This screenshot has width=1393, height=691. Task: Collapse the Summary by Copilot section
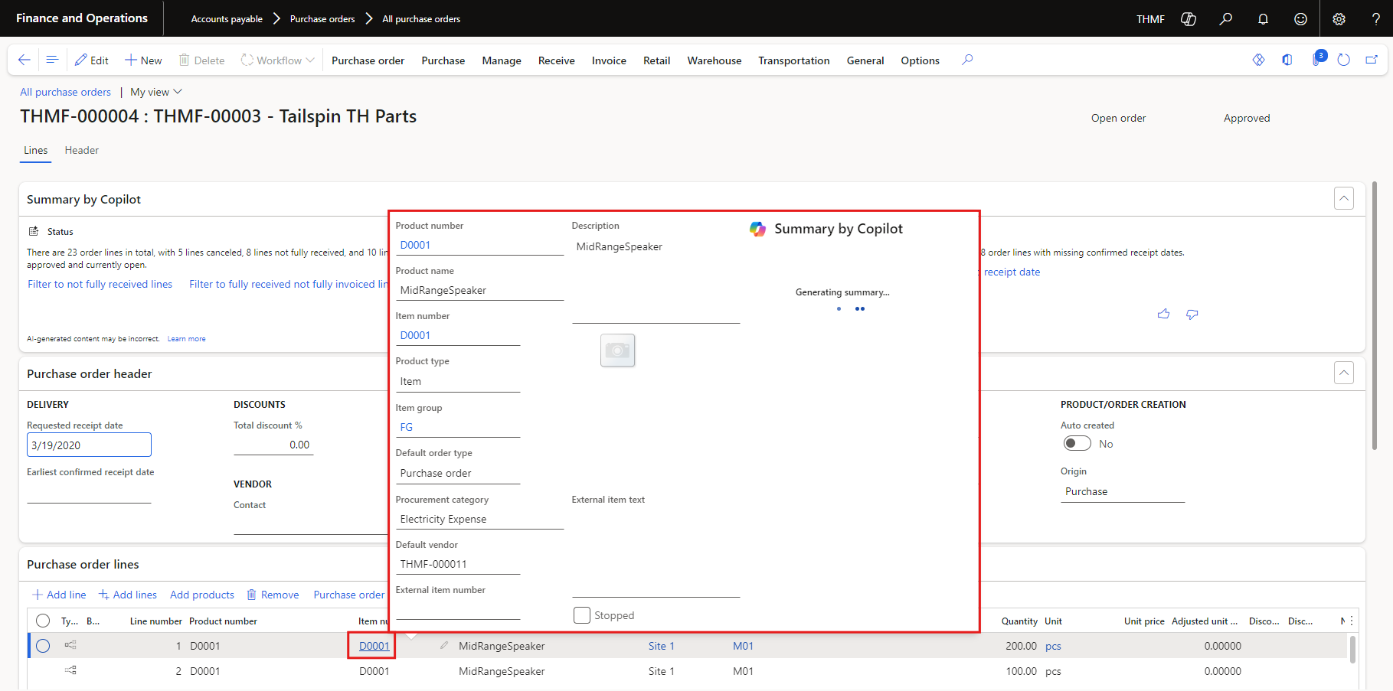pyautogui.click(x=1343, y=198)
